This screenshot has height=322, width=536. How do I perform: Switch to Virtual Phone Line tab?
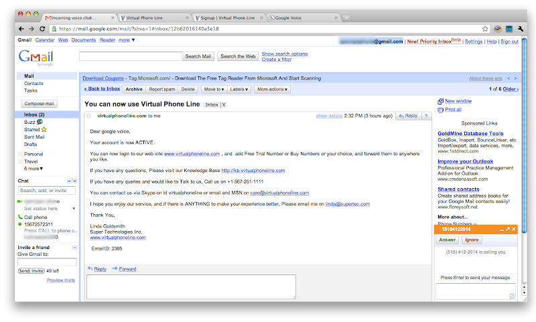(x=154, y=18)
